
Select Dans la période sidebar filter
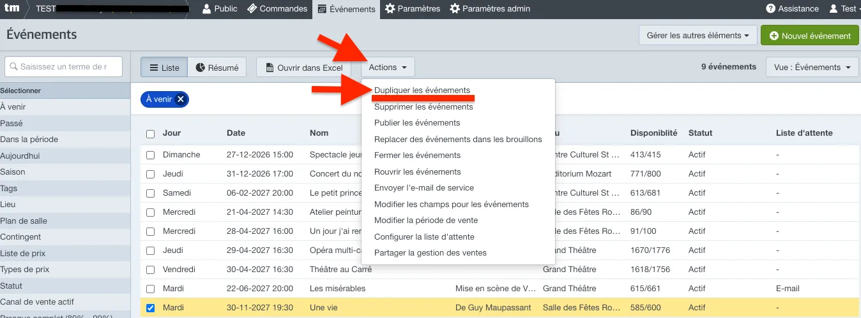[65, 140]
